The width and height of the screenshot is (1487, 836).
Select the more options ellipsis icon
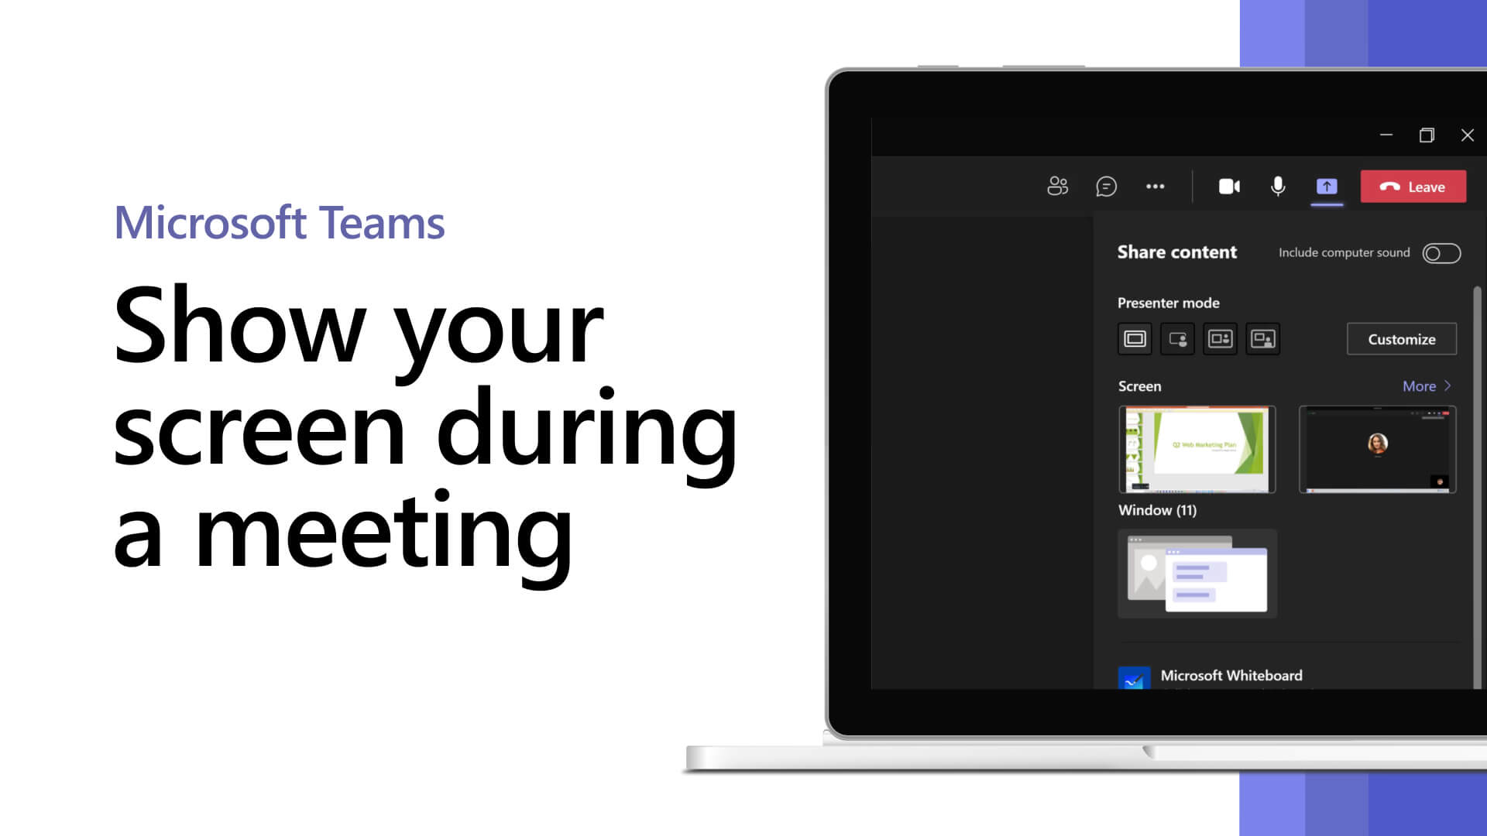(1155, 186)
